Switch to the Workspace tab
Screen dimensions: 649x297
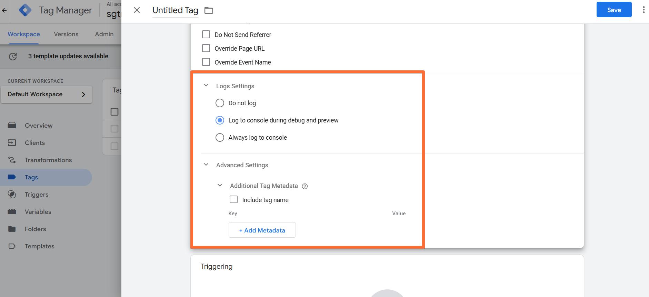tap(24, 34)
